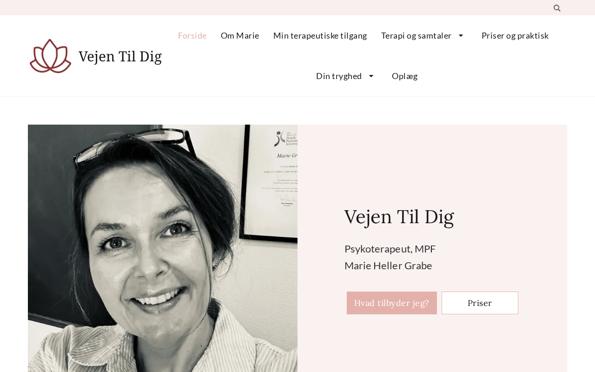Click the Priser button

tap(480, 303)
